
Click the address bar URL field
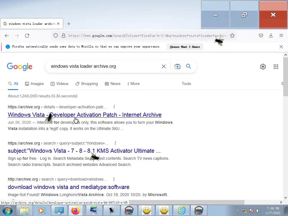(x=148, y=36)
